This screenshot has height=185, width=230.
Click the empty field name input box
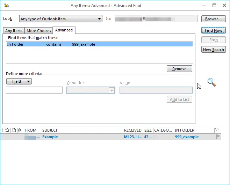[x=34, y=90]
